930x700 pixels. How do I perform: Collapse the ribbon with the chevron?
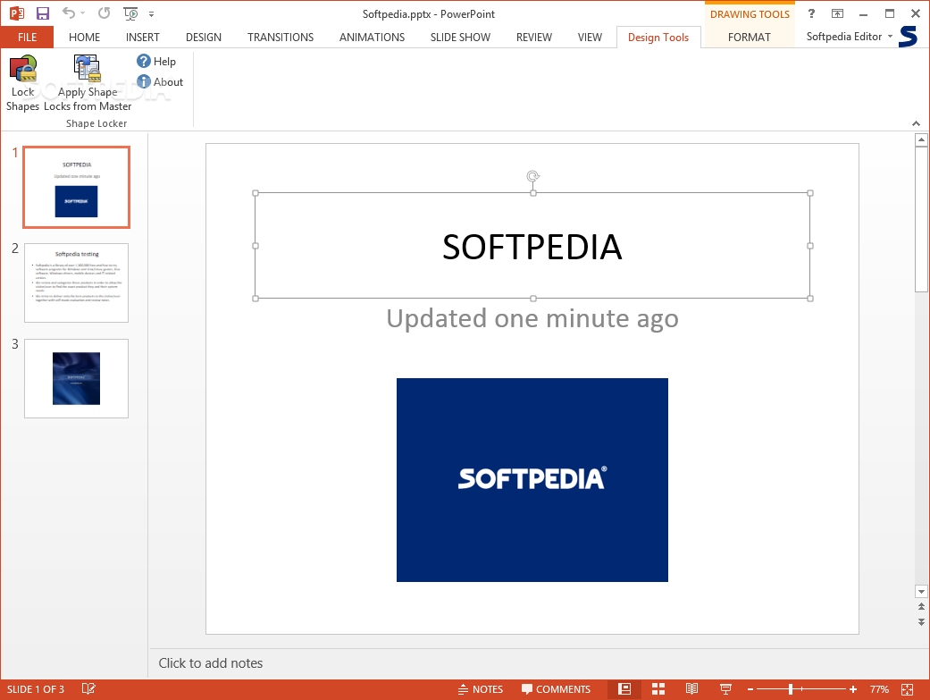tap(916, 123)
